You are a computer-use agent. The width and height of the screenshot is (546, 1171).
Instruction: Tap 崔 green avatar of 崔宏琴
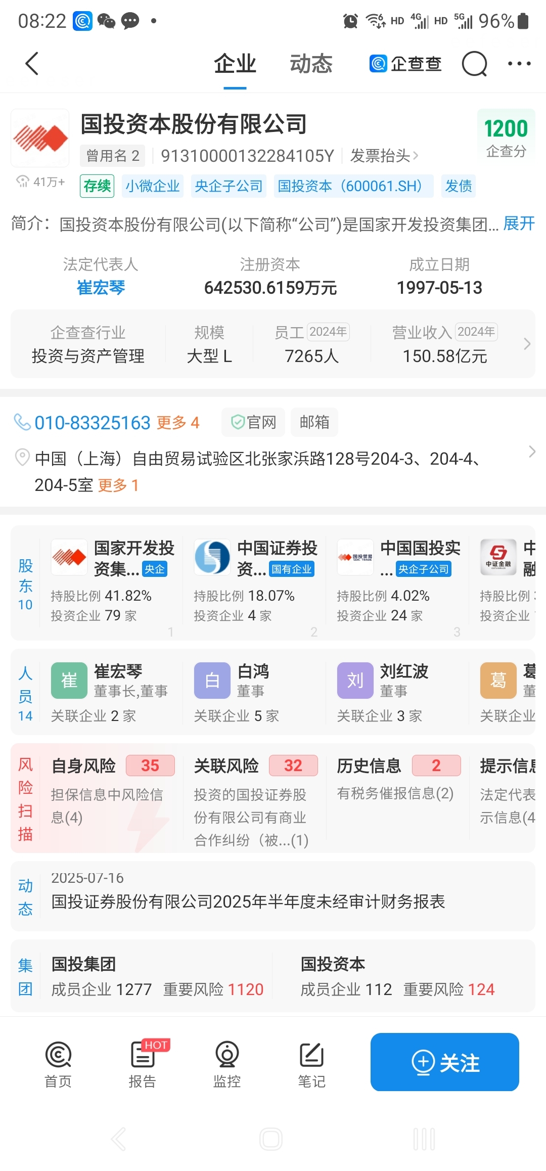pyautogui.click(x=69, y=681)
